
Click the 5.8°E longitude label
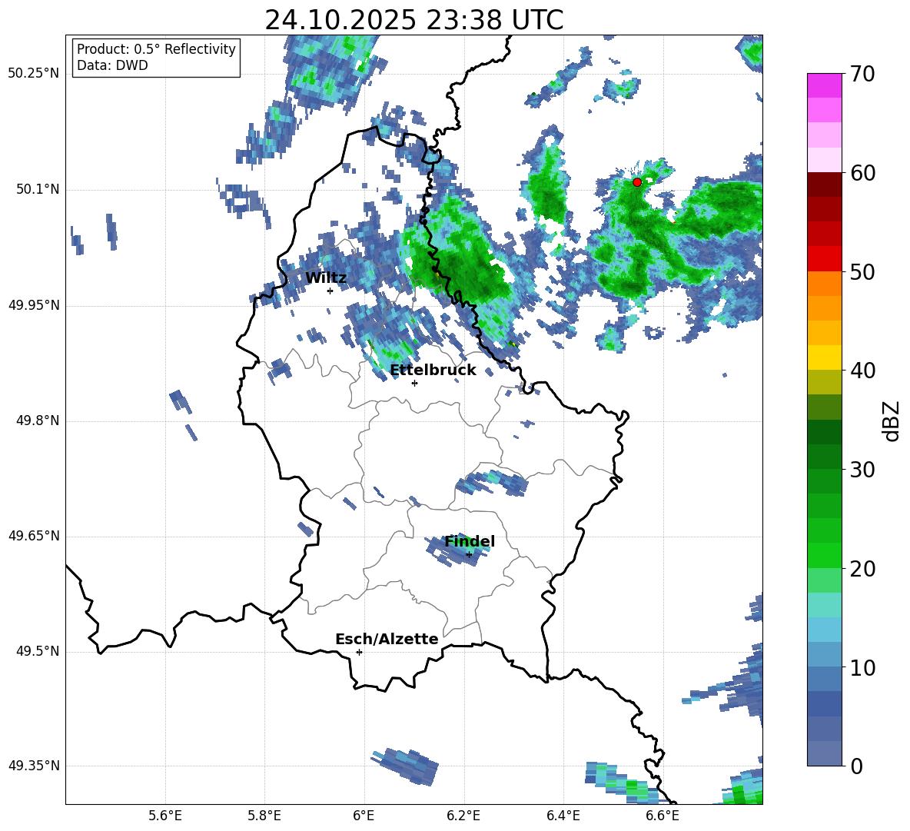[264, 816]
